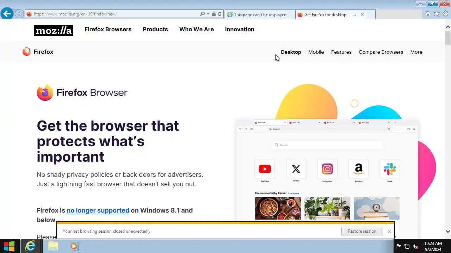451x253 pixels.
Task: Follow the 'no longer supported' link
Action: (x=98, y=210)
